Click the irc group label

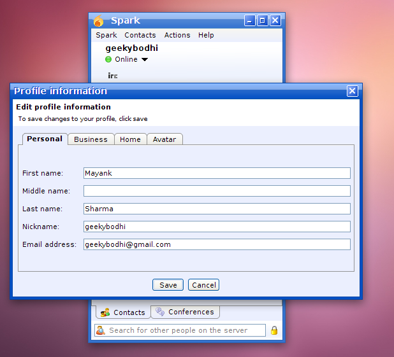click(x=113, y=76)
